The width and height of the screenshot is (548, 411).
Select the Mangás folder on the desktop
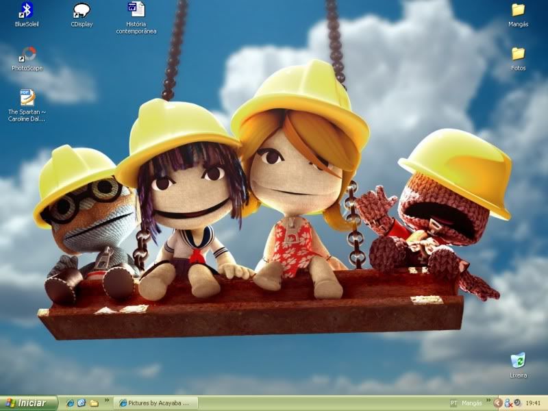pyautogui.click(x=519, y=14)
